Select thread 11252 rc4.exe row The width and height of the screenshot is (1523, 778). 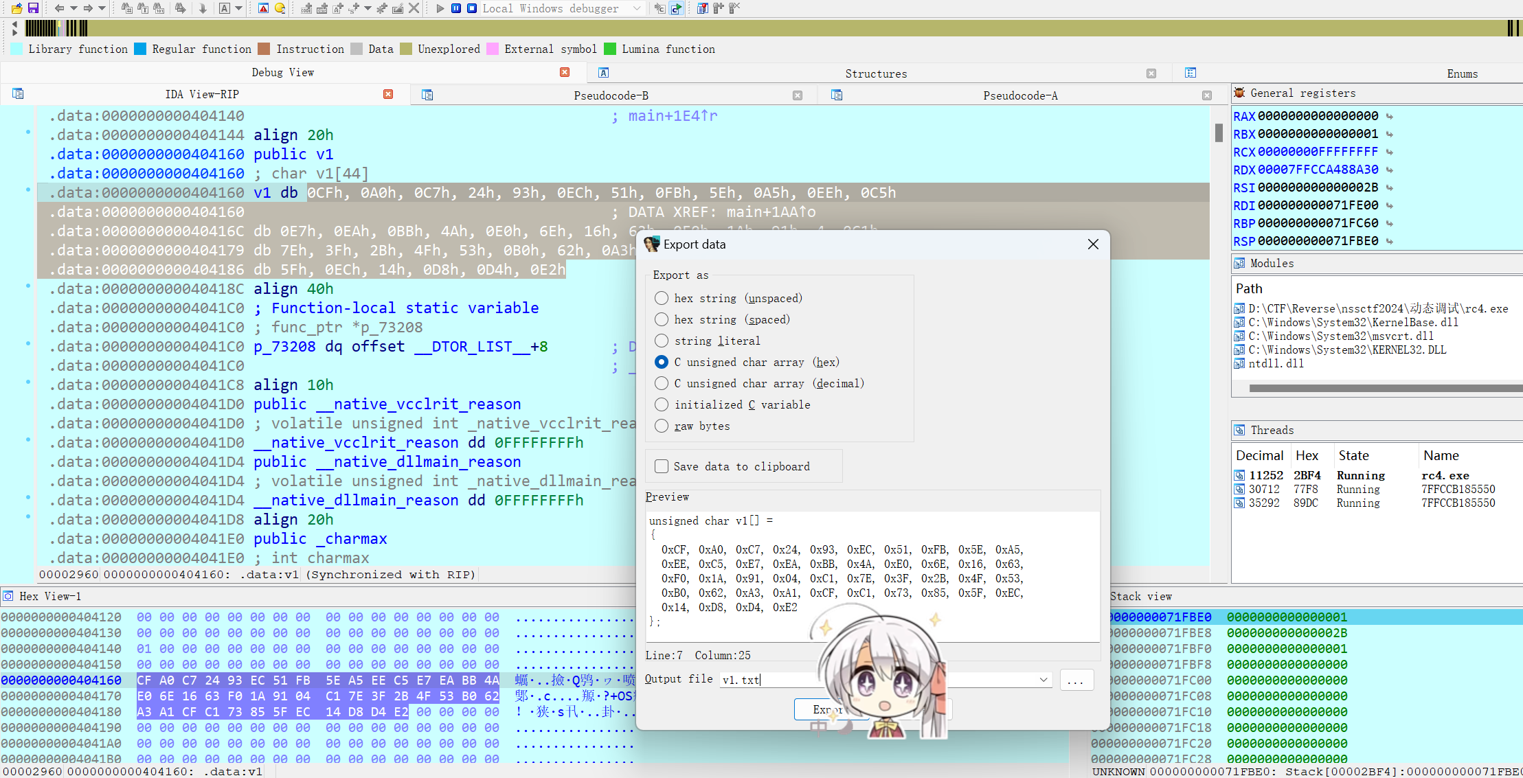[1376, 475]
